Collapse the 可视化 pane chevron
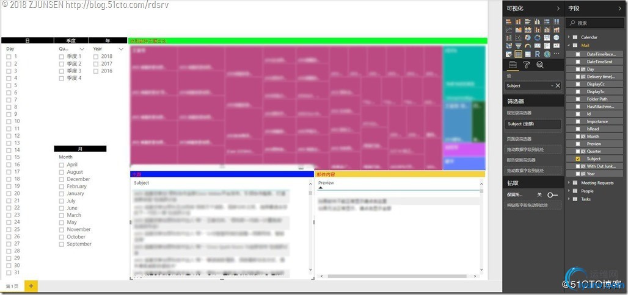628x295 pixels. (x=558, y=9)
